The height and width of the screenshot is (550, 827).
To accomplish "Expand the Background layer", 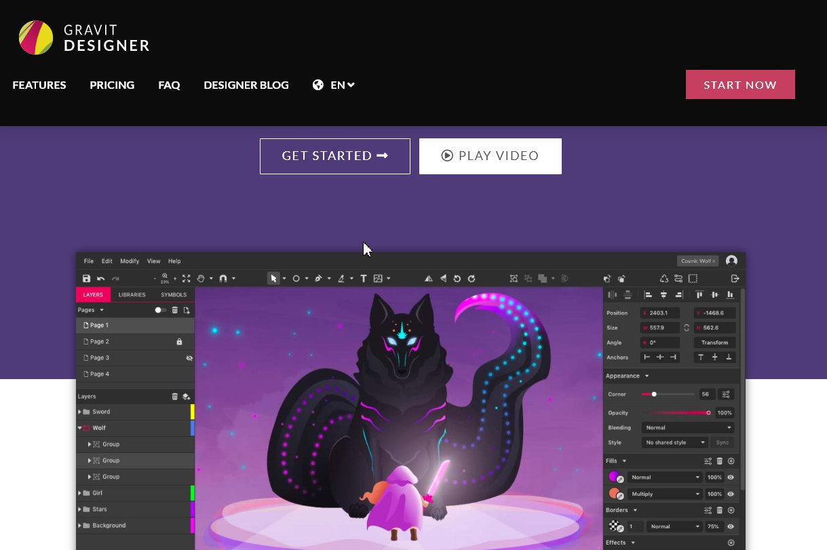I will point(80,526).
